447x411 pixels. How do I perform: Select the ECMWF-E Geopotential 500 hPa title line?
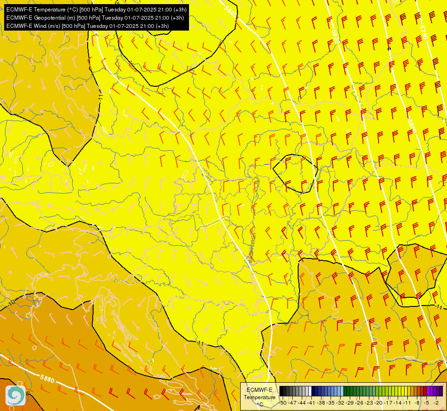[x=95, y=18]
